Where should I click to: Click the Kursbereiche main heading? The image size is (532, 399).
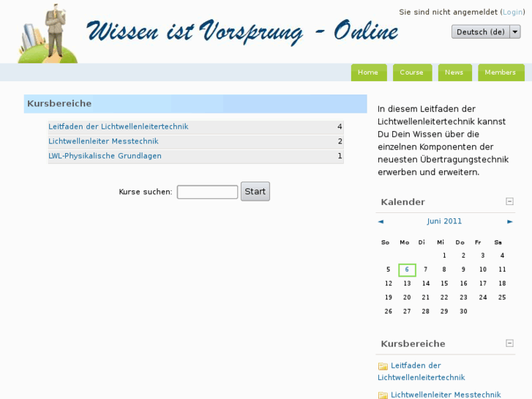[x=59, y=103]
